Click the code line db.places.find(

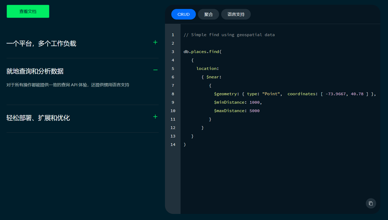[x=203, y=52]
